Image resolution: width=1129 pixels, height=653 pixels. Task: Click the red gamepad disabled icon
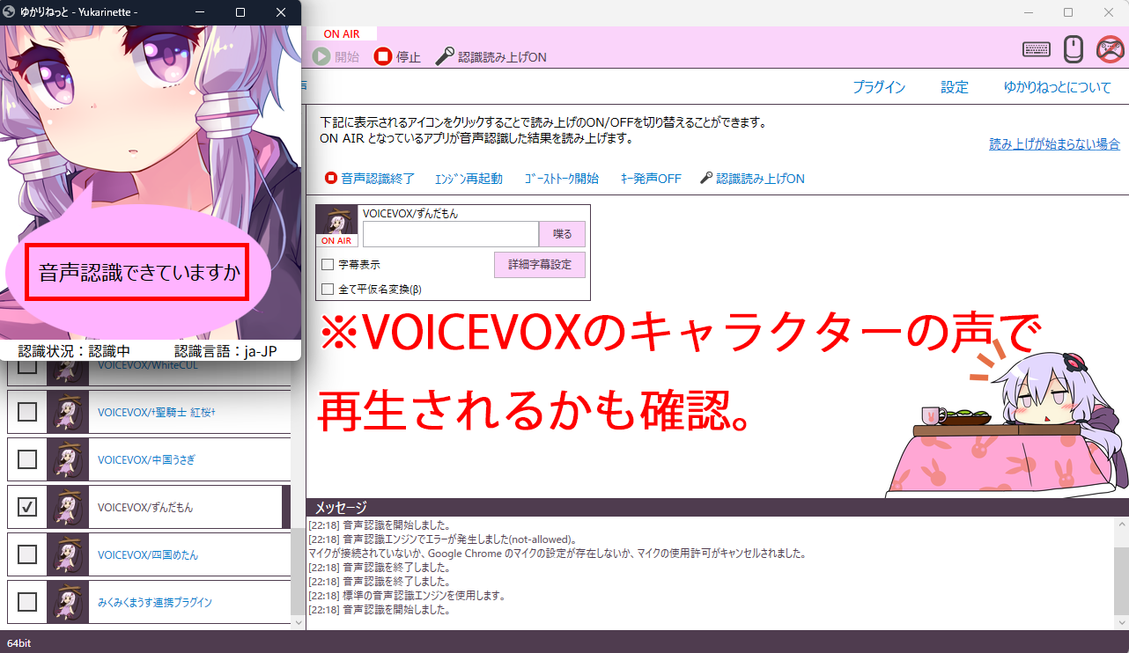[x=1110, y=49]
